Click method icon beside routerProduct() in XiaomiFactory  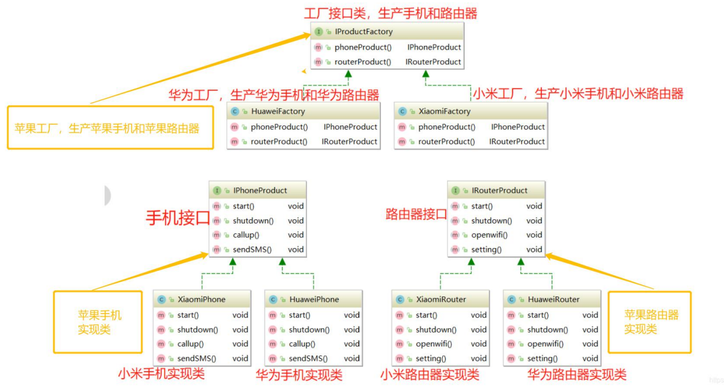pos(402,142)
